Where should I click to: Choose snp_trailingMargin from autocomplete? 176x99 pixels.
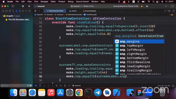(139, 70)
